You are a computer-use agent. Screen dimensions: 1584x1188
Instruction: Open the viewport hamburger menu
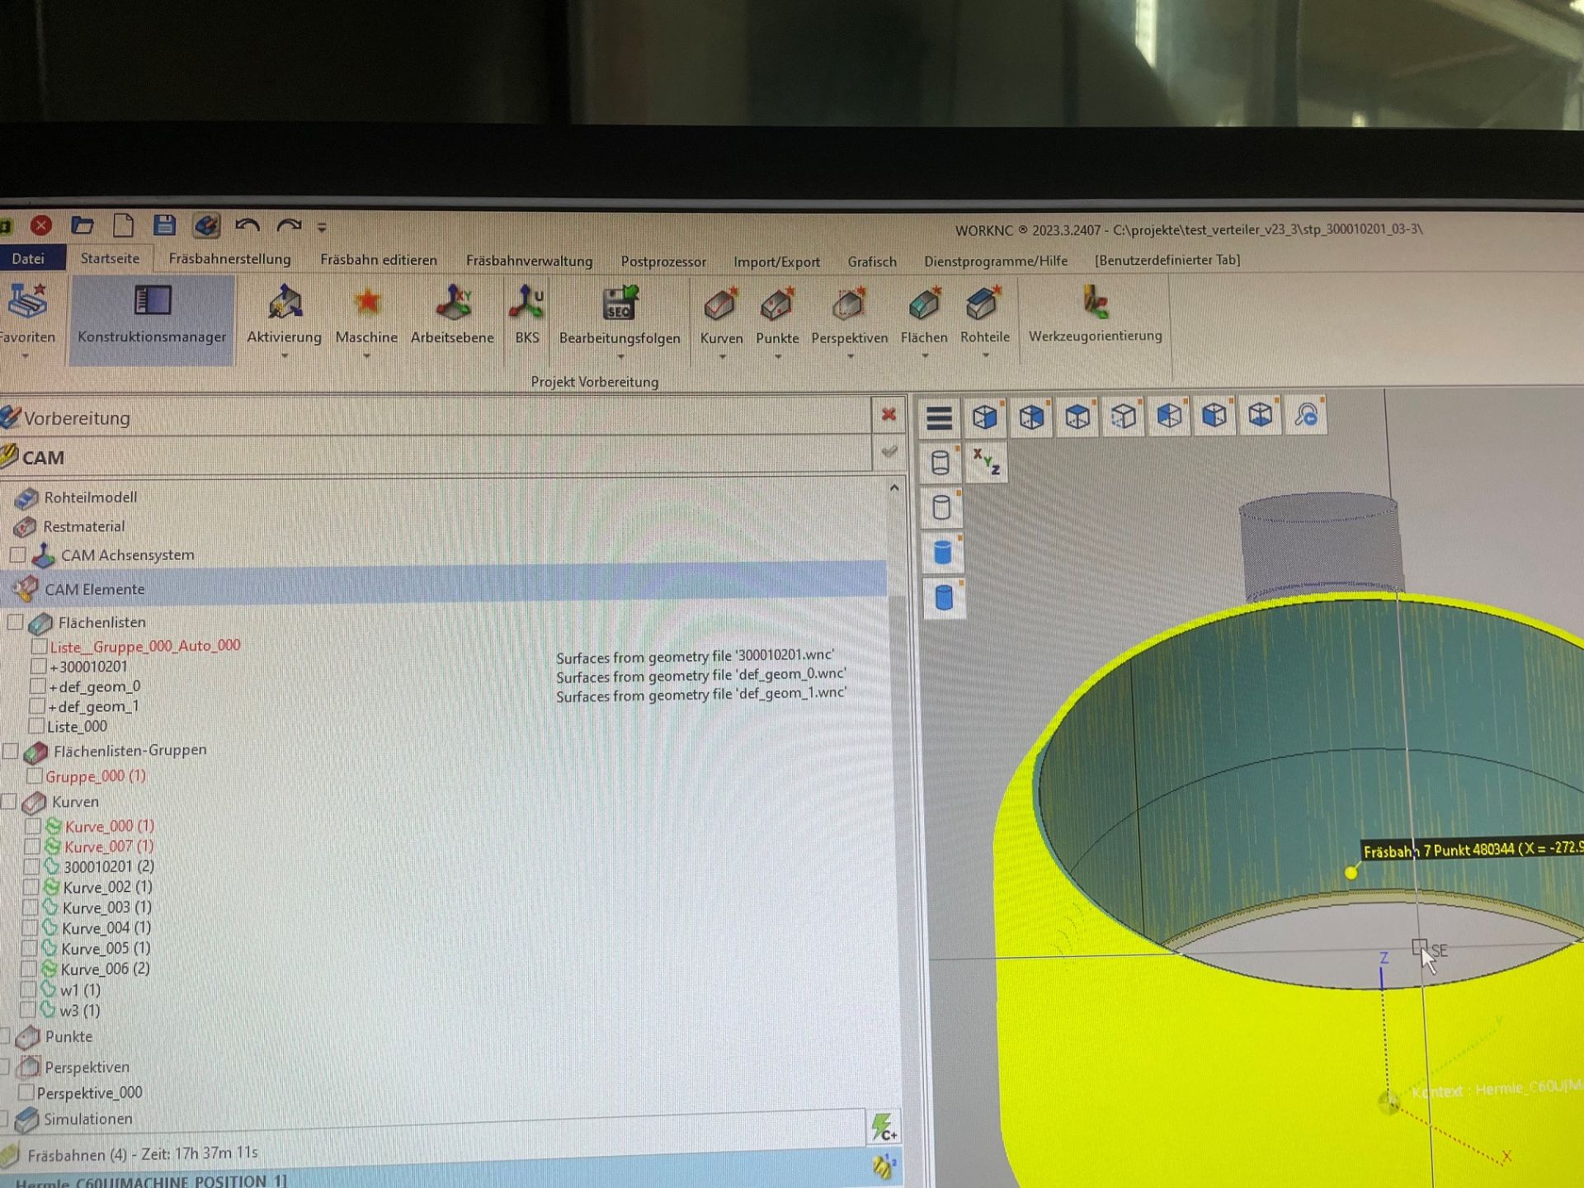point(939,417)
